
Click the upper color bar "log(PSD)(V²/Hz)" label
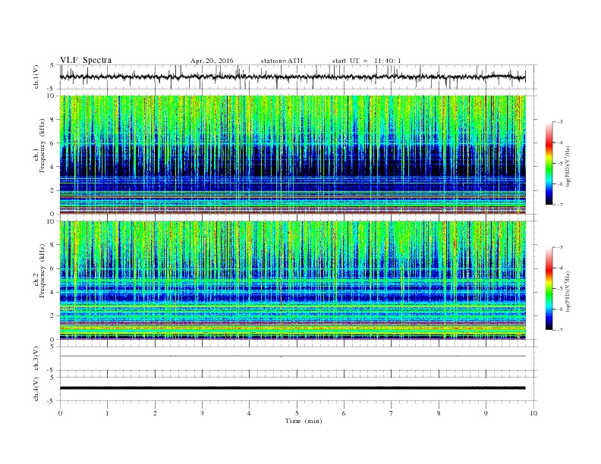click(x=569, y=166)
